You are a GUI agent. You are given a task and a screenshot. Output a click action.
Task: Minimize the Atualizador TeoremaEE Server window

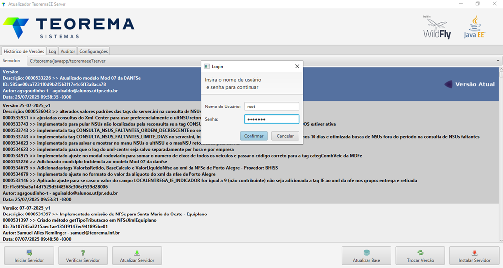[461, 4]
